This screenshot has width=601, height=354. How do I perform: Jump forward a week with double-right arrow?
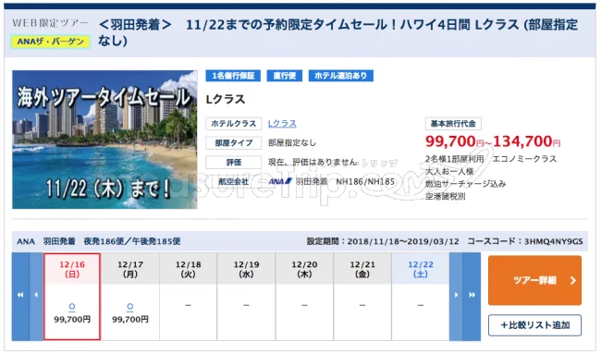[472, 296]
